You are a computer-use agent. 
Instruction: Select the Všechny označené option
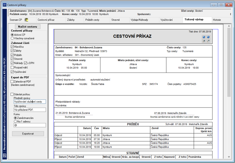coord(12,38)
